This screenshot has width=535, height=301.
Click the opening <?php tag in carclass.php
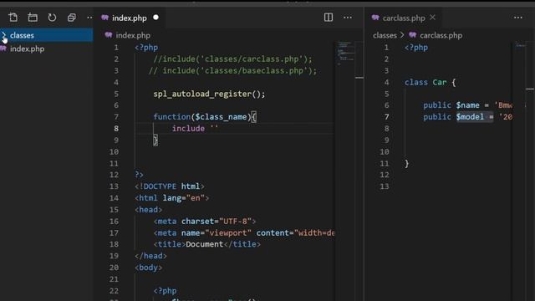tap(416, 48)
